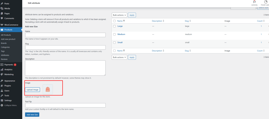Viewport: 269px width, 119px height.
Task: Open the Attributes submenu item
Action: click(x=5, y=55)
